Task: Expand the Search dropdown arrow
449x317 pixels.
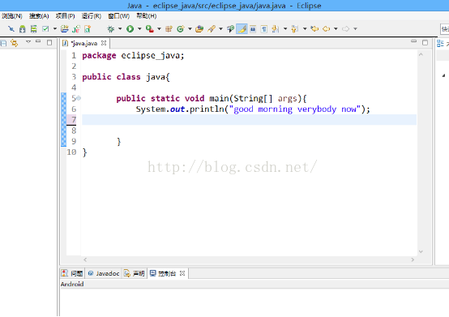Action: (x=220, y=29)
